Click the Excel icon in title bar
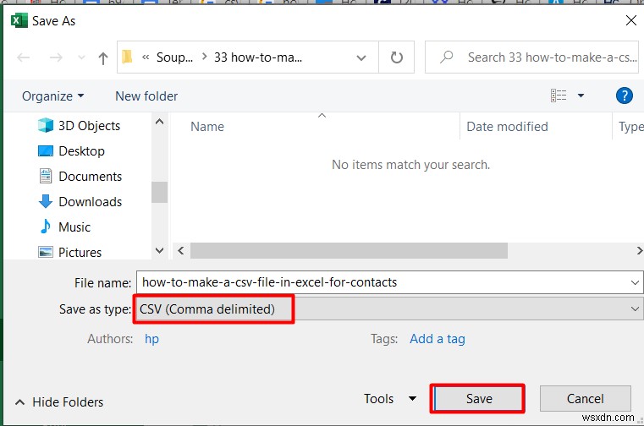The image size is (644, 426). click(19, 20)
